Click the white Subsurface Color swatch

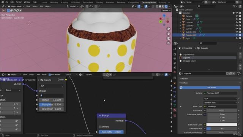(x=222, y=125)
